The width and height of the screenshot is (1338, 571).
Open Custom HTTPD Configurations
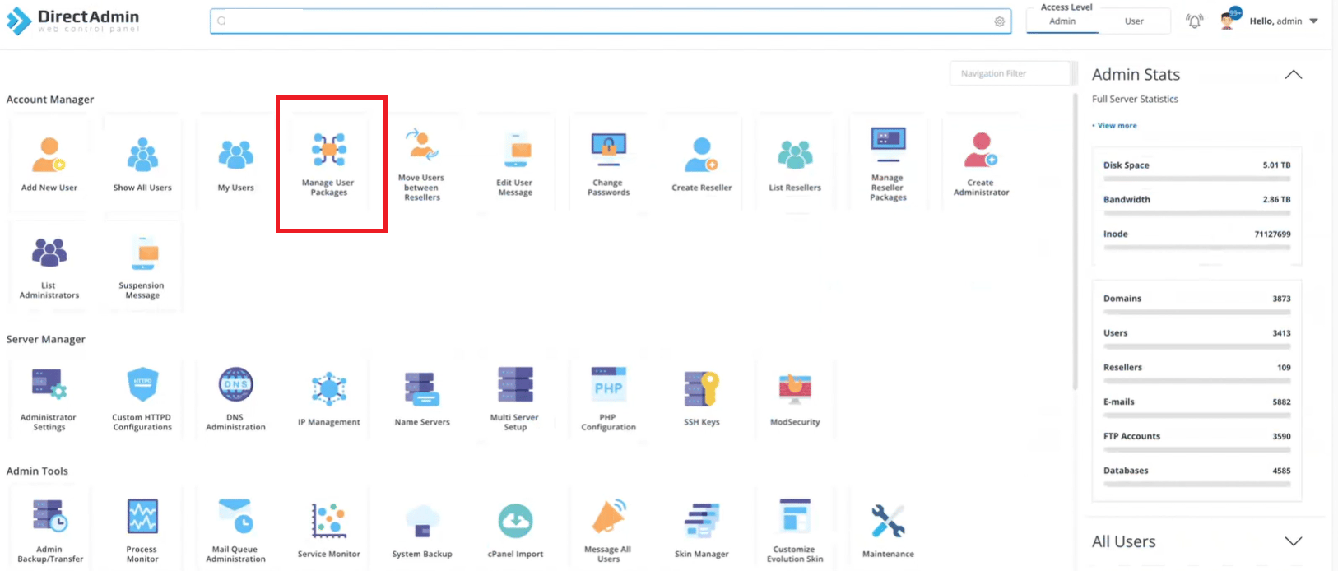142,398
